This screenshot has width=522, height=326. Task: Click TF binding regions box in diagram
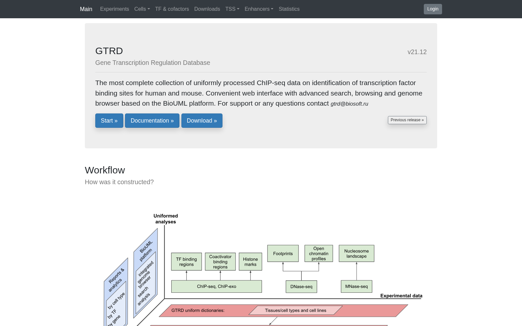point(186,262)
